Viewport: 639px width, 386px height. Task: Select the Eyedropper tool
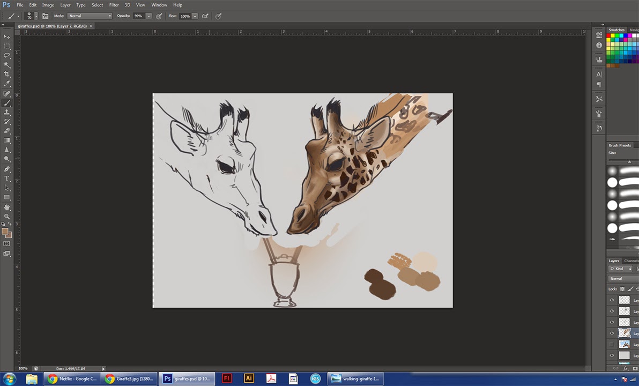[7, 84]
